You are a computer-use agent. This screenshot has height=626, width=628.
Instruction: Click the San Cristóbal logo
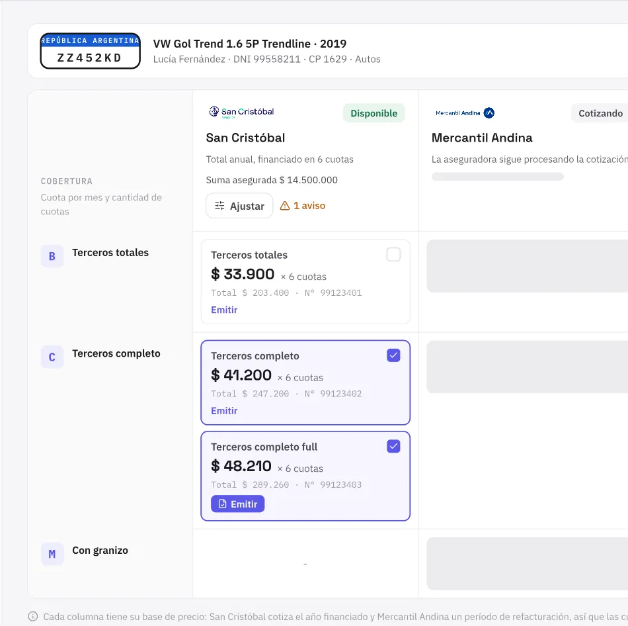241,112
